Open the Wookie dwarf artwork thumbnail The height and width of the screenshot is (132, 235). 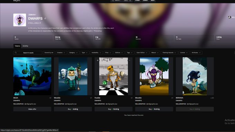pos(73,76)
